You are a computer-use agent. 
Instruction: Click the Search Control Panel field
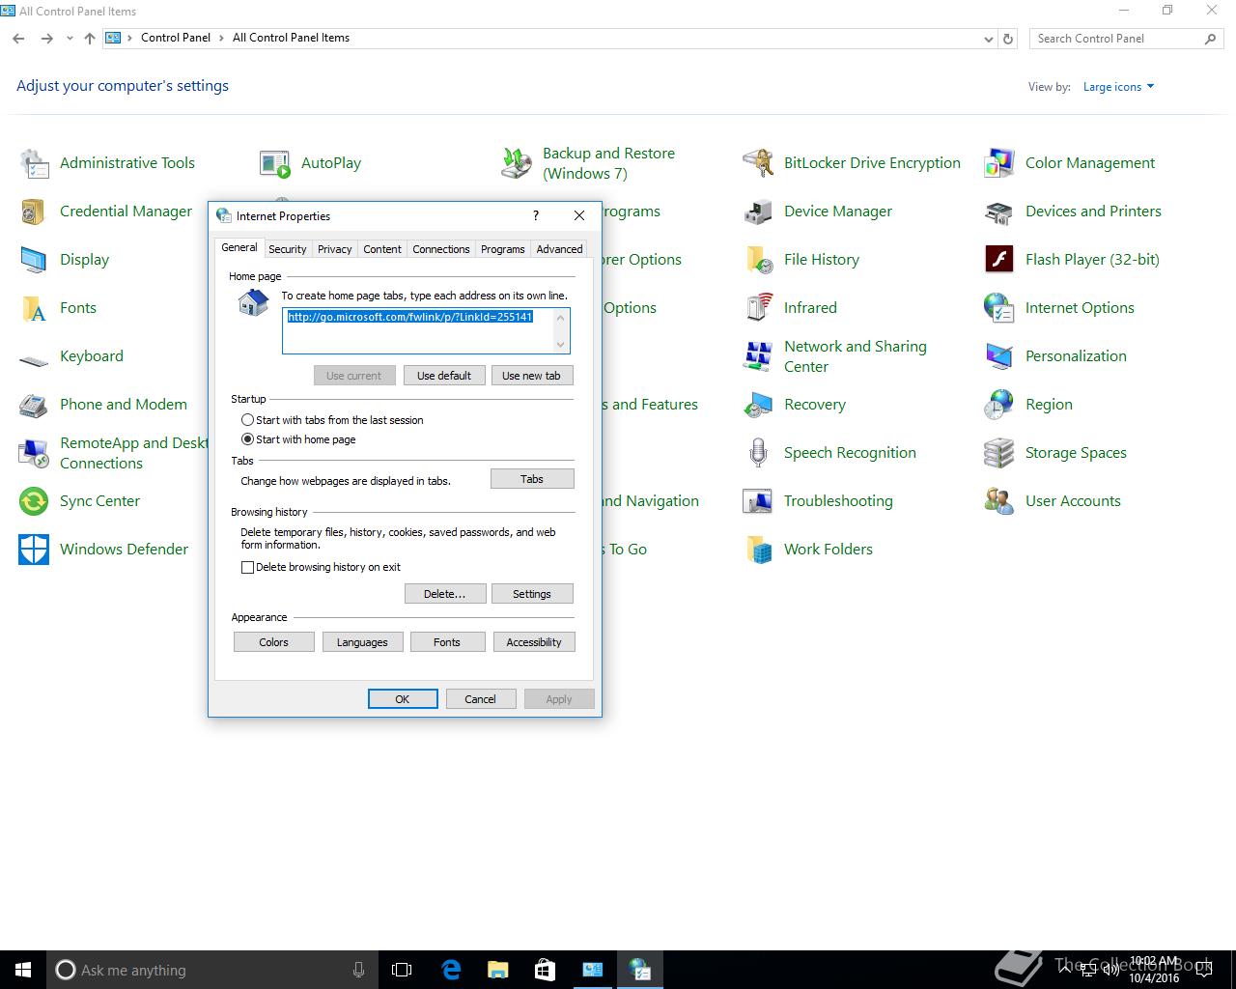1126,39
